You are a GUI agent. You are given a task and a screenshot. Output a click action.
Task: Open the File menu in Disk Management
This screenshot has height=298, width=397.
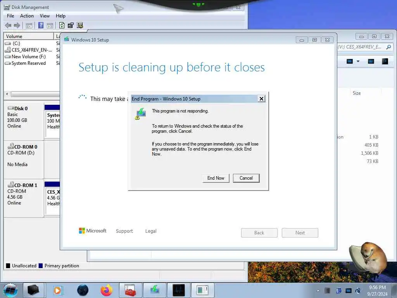click(10, 16)
